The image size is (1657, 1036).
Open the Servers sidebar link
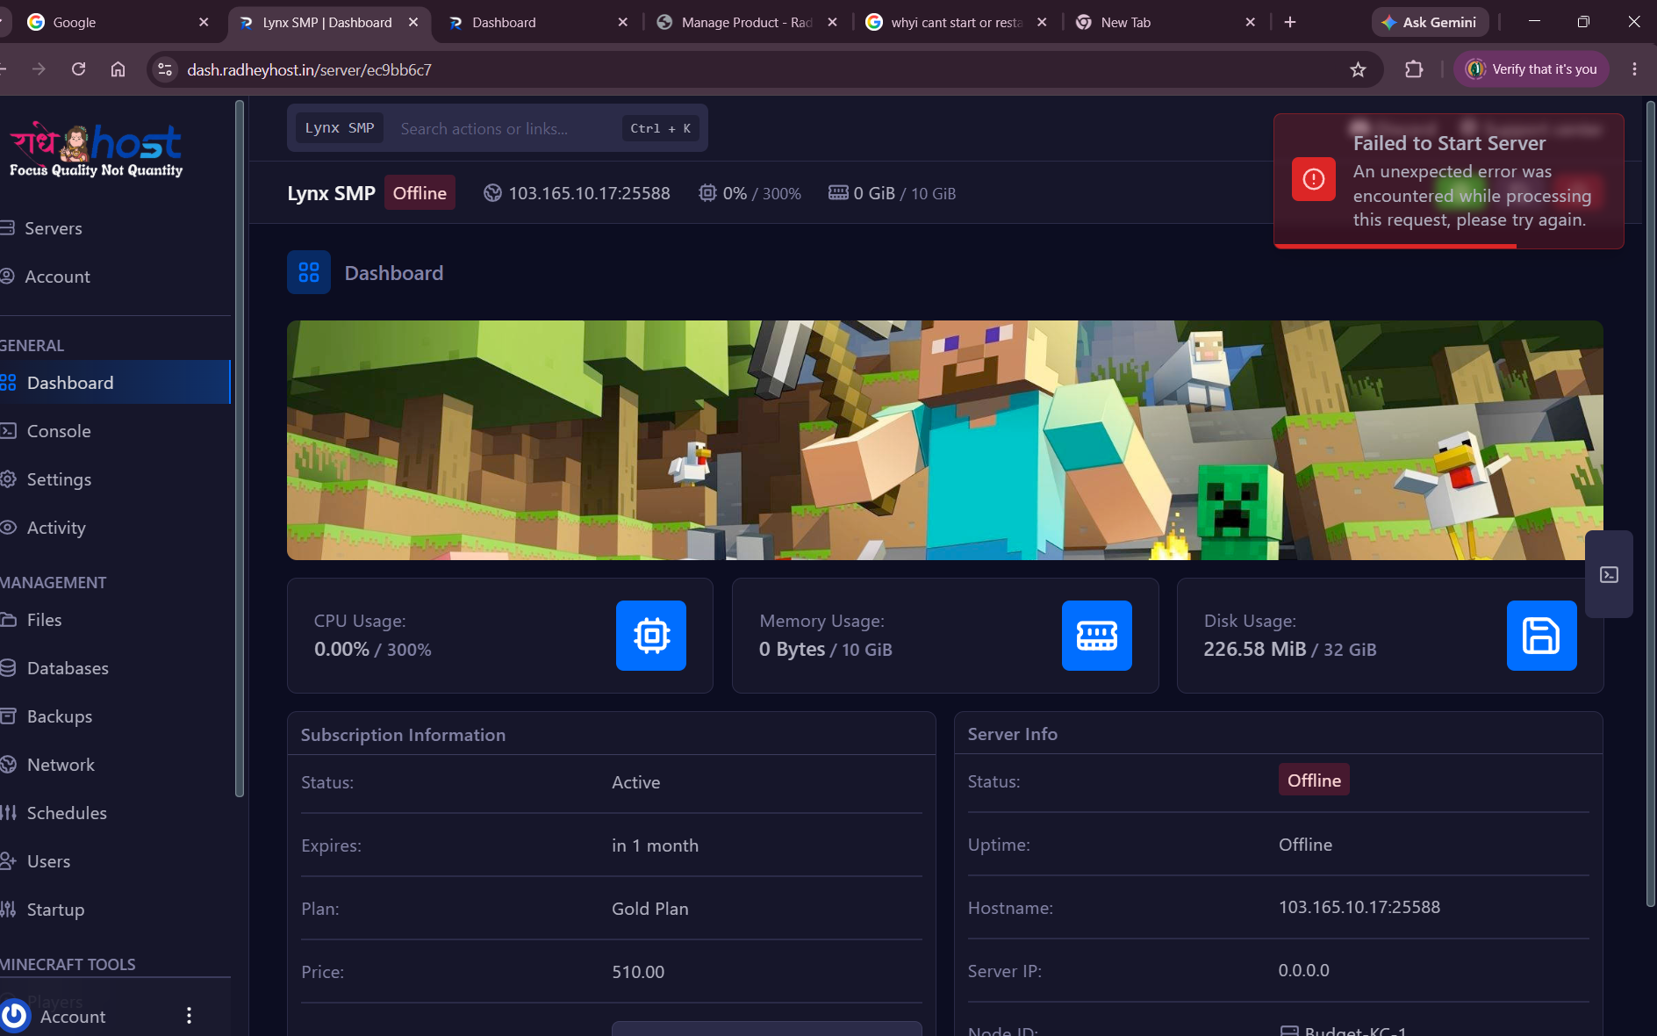[x=53, y=228]
